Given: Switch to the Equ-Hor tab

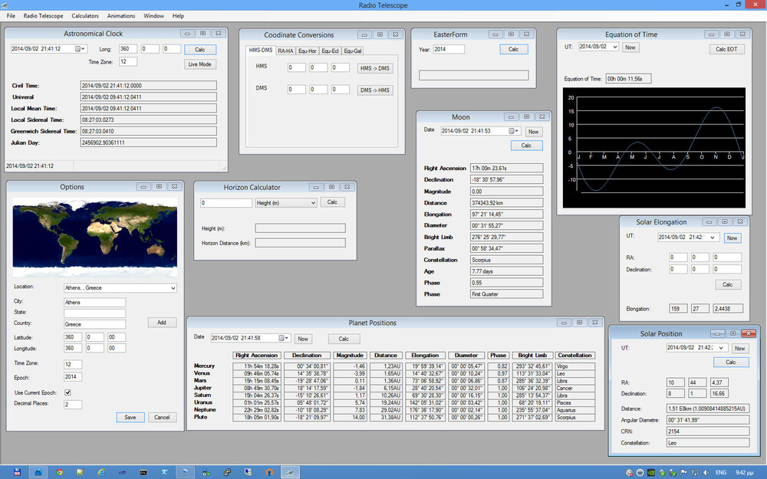Looking at the screenshot, I should 307,51.
